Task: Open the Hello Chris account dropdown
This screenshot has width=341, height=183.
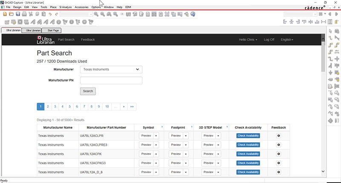Action: point(248,40)
